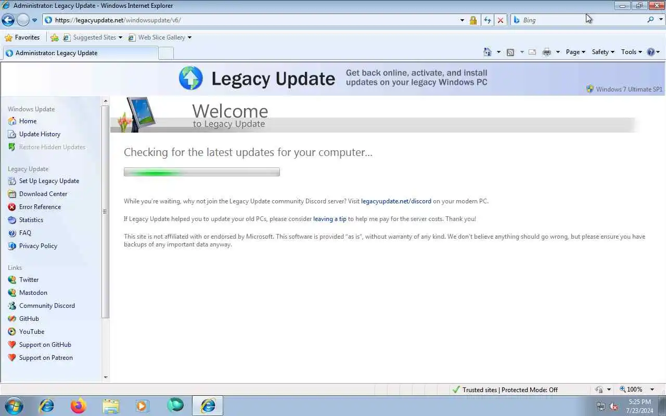Open the Download Center link

pos(43,194)
